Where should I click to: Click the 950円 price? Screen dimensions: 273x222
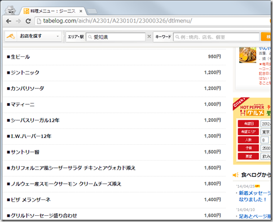tap(214, 56)
